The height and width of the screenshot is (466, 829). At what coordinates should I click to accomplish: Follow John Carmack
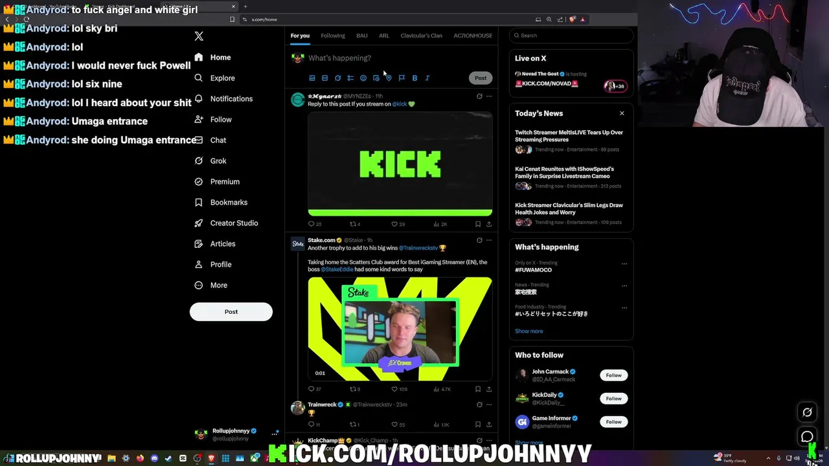[613, 375]
